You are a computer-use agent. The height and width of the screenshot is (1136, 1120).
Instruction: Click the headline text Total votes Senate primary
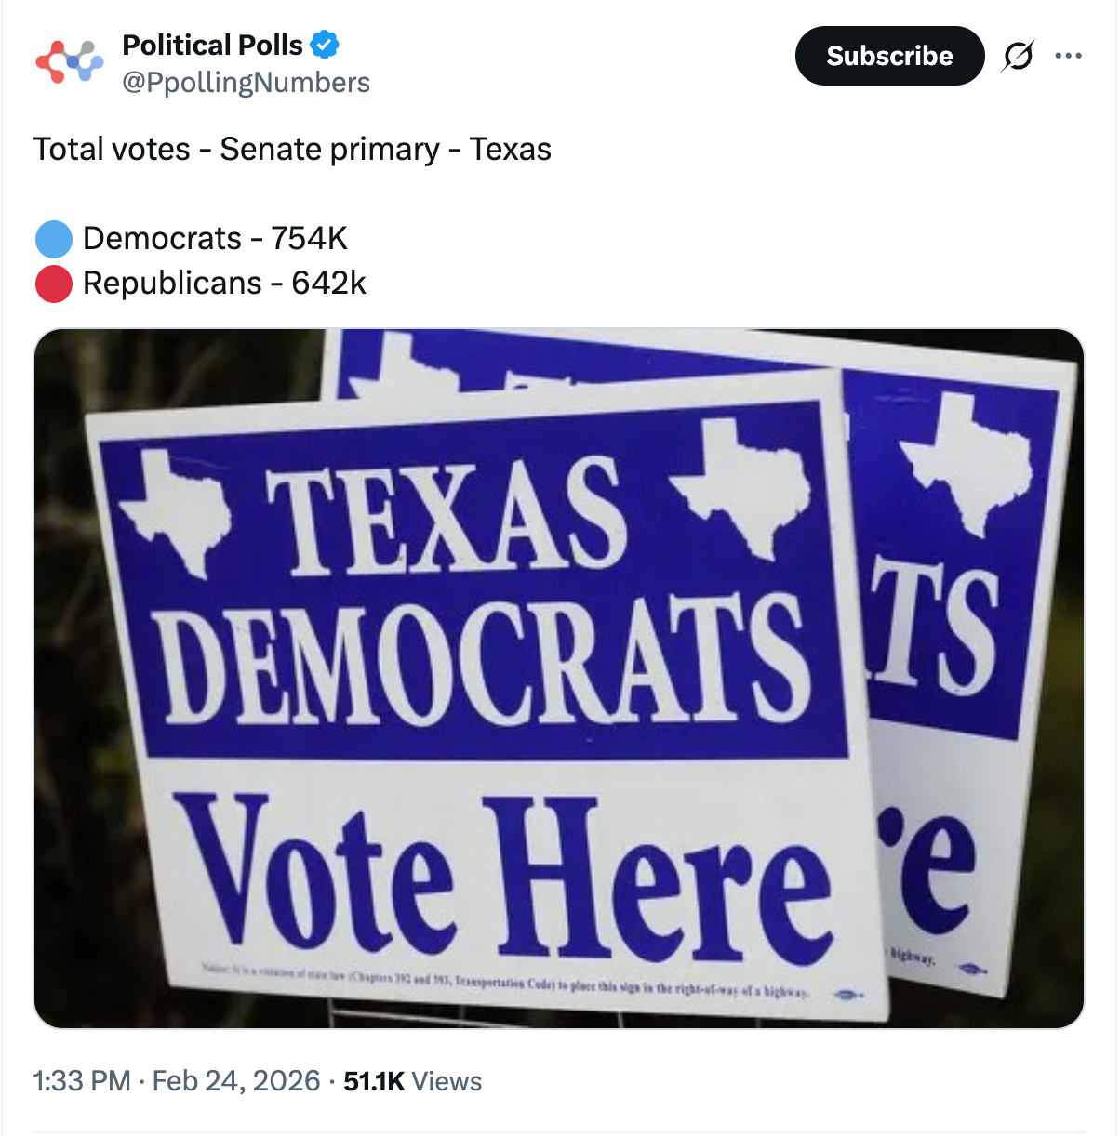(292, 149)
